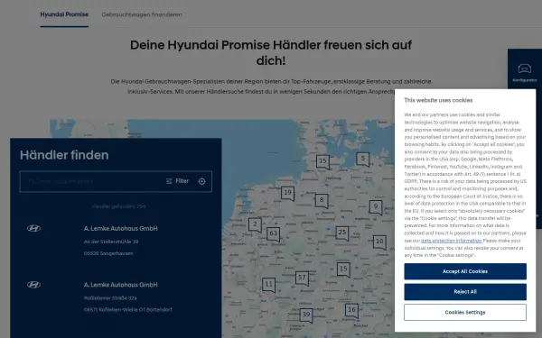Click the Händler finden heading
The height and width of the screenshot is (338, 542).
point(64,155)
